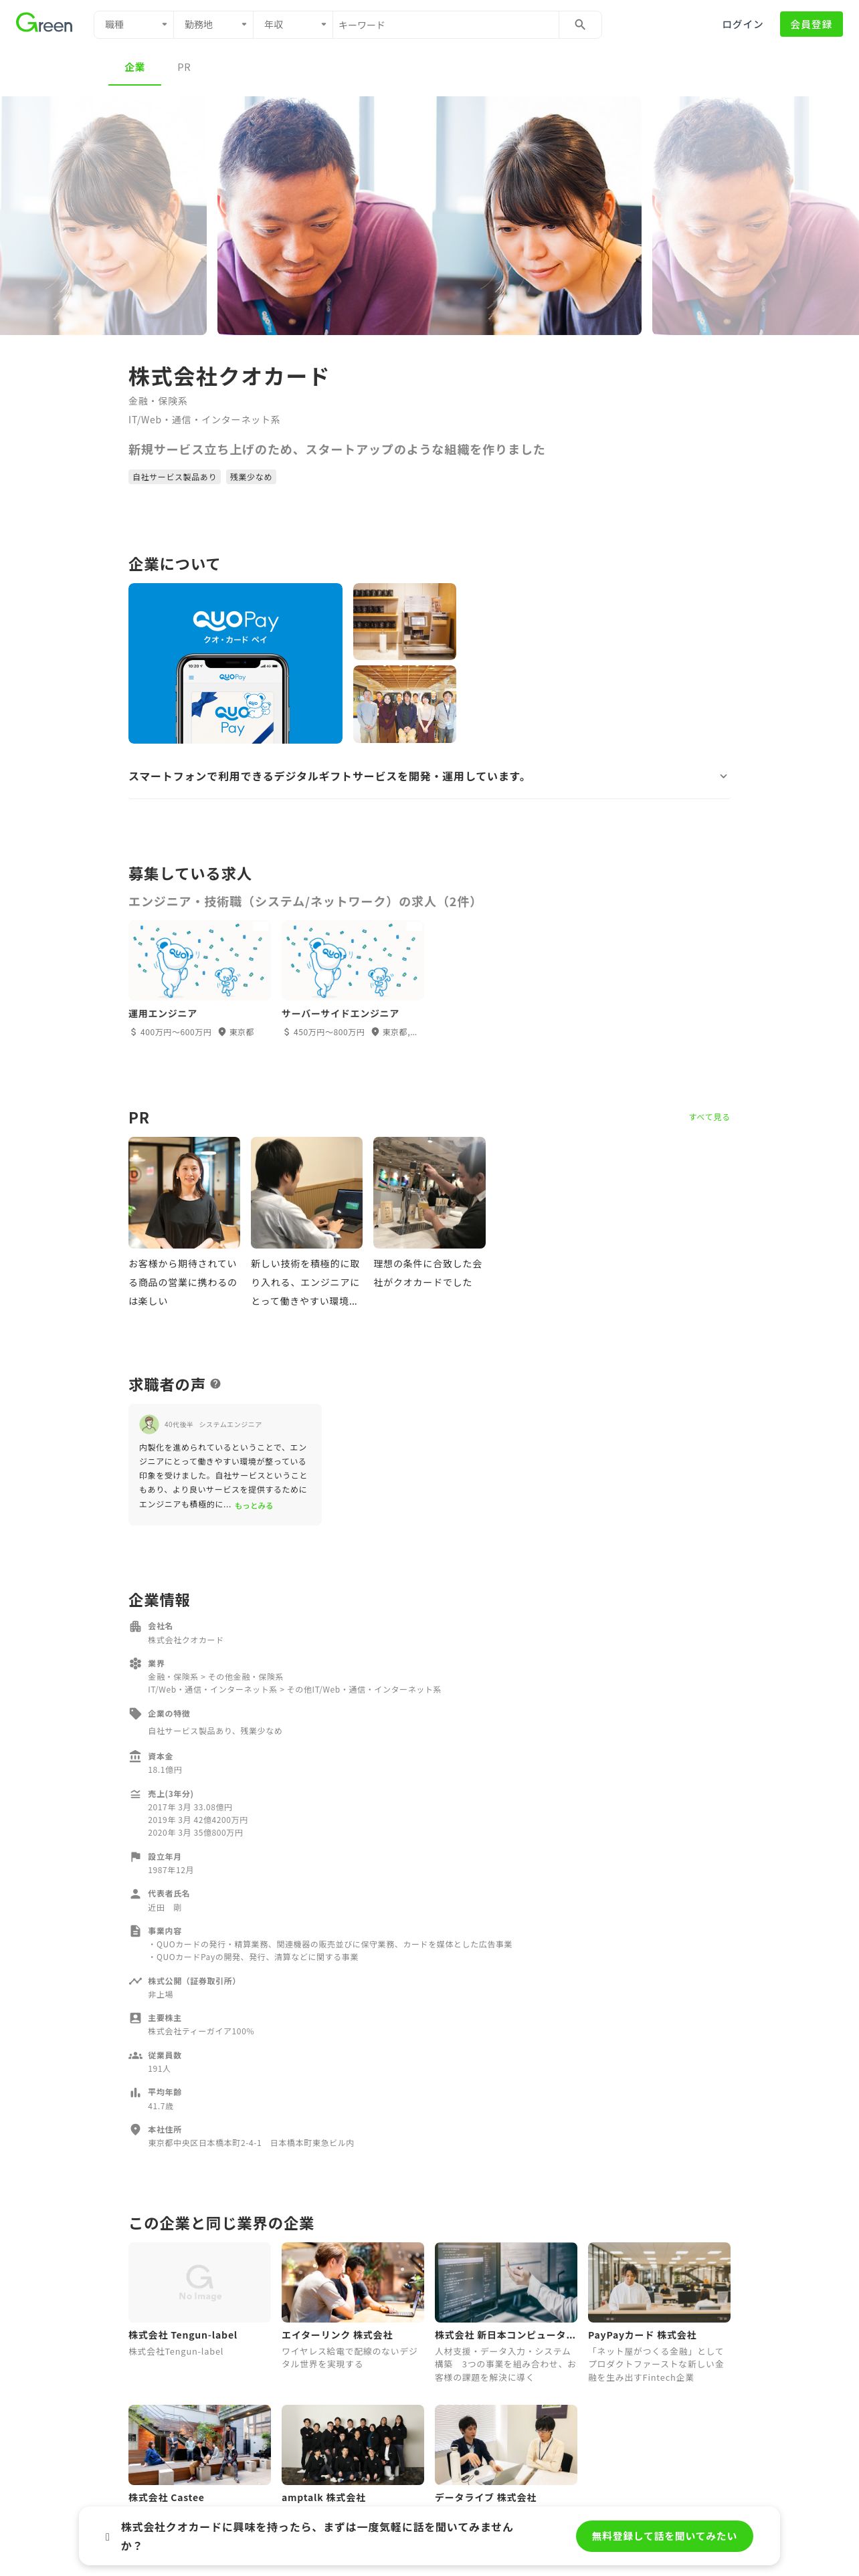Click the 売上 sales icon
The height and width of the screenshot is (2576, 859).
click(135, 1794)
